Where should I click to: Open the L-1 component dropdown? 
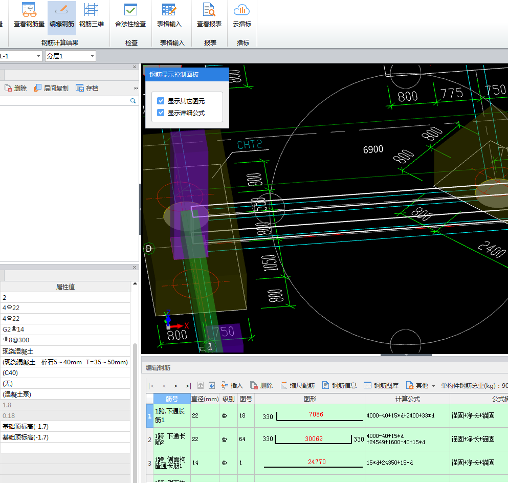(x=38, y=56)
